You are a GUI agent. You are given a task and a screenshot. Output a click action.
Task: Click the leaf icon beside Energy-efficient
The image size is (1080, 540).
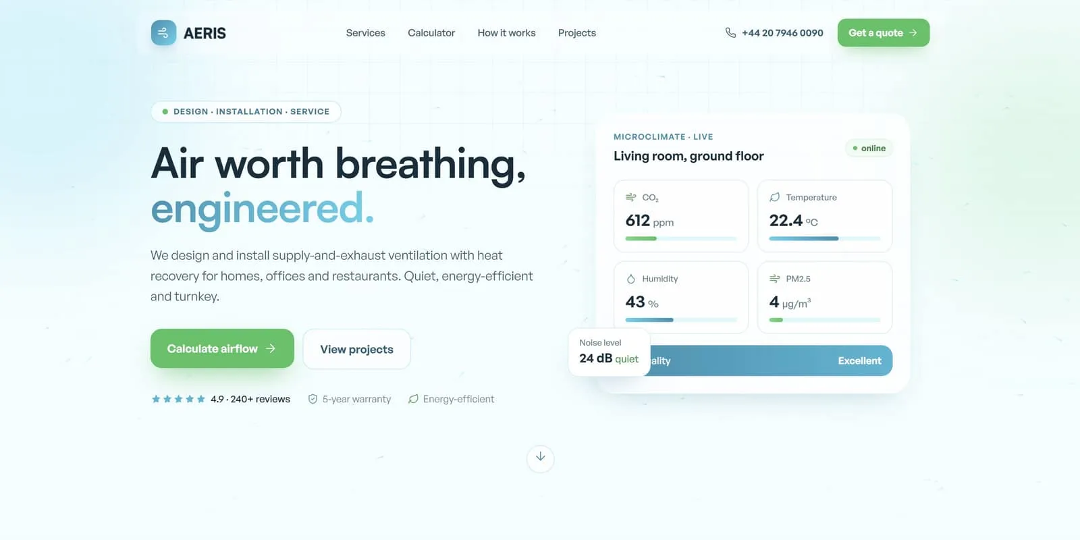pos(413,399)
